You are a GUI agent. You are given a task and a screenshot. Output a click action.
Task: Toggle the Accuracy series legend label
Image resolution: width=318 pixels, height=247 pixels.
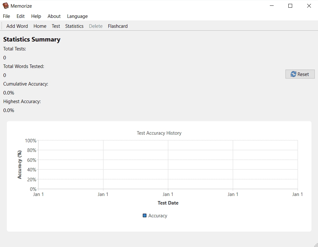pos(158,216)
